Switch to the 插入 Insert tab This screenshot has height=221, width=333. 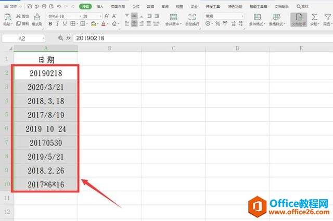click(x=99, y=7)
